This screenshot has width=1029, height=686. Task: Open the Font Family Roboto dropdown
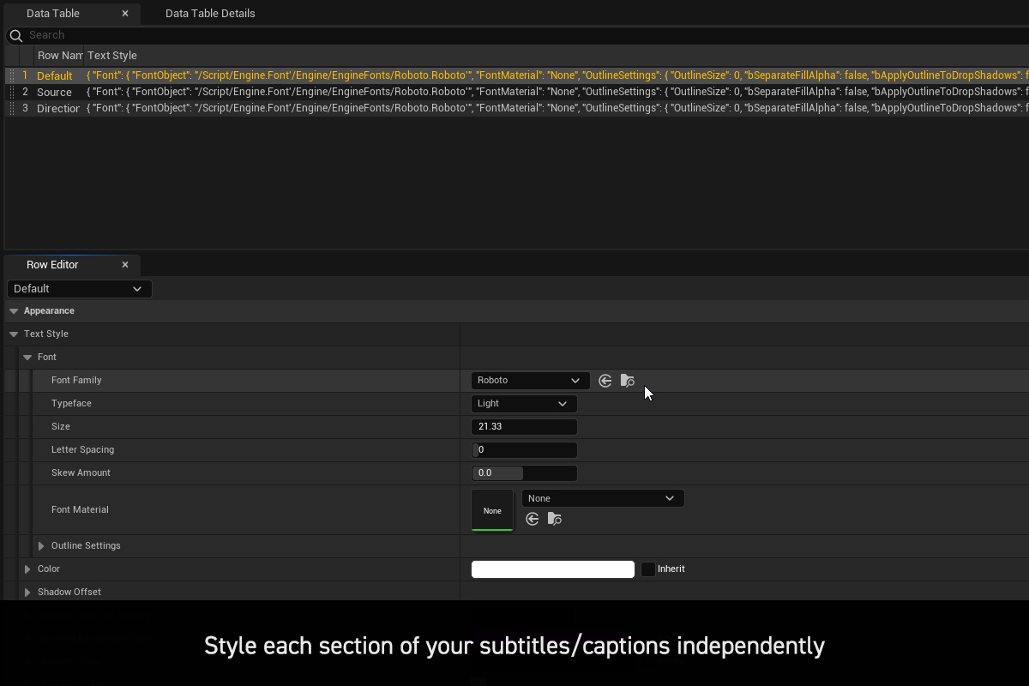pyautogui.click(x=530, y=381)
